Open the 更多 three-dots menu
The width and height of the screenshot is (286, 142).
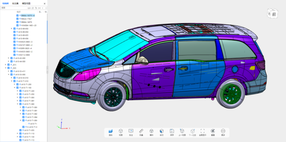coord(223,131)
